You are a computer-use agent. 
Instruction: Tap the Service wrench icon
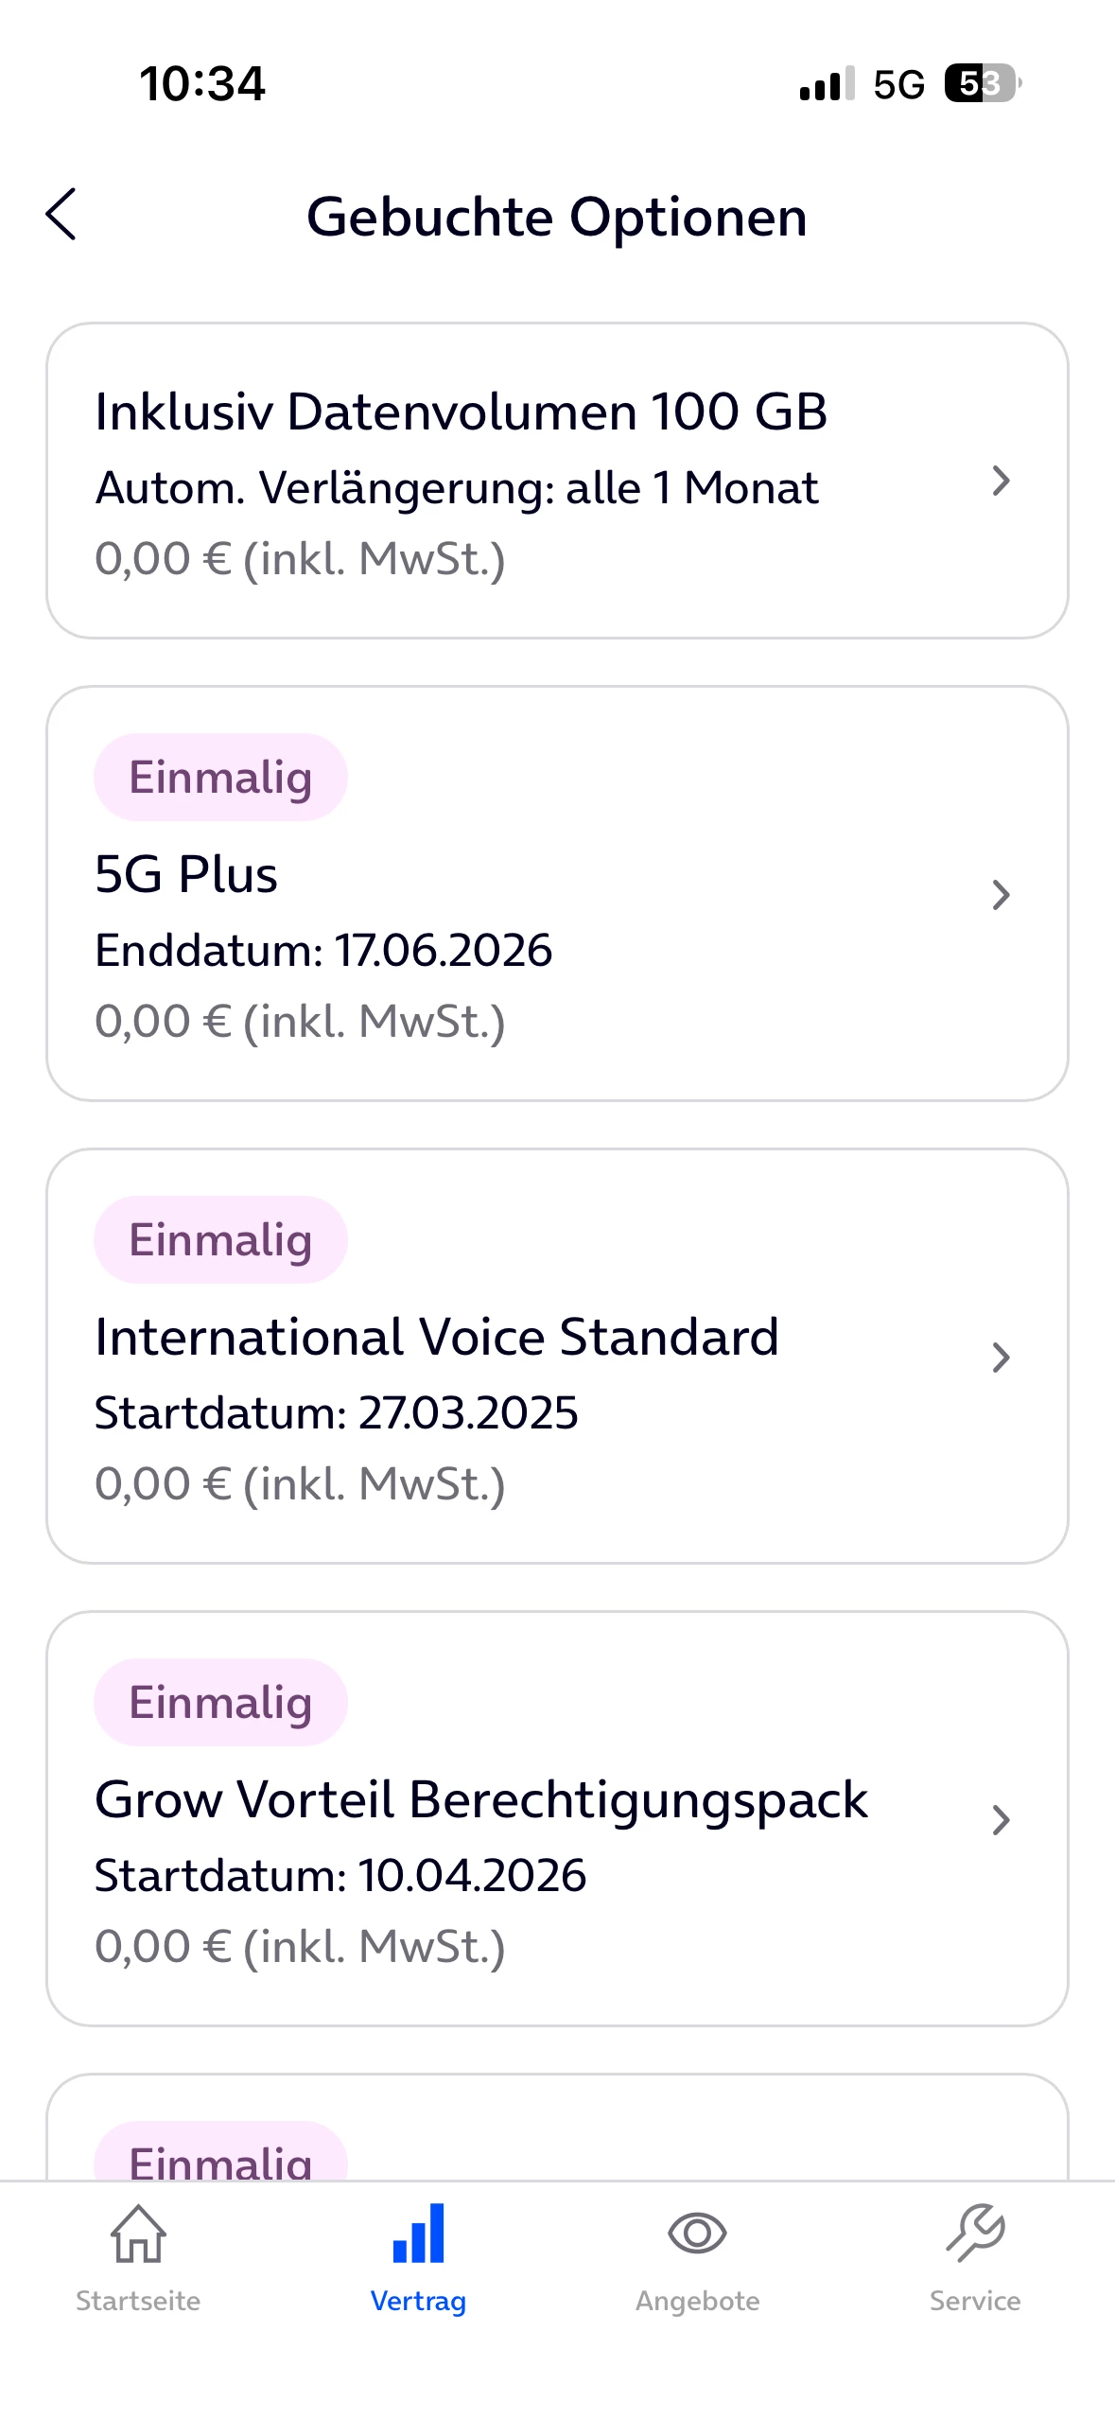[975, 2233]
